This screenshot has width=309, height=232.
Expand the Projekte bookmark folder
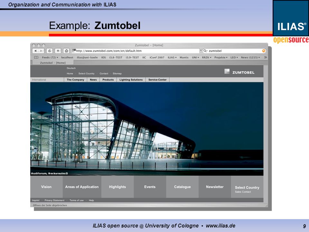coord(221,57)
